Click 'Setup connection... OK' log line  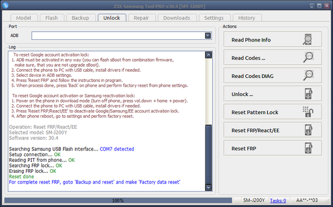(35, 155)
